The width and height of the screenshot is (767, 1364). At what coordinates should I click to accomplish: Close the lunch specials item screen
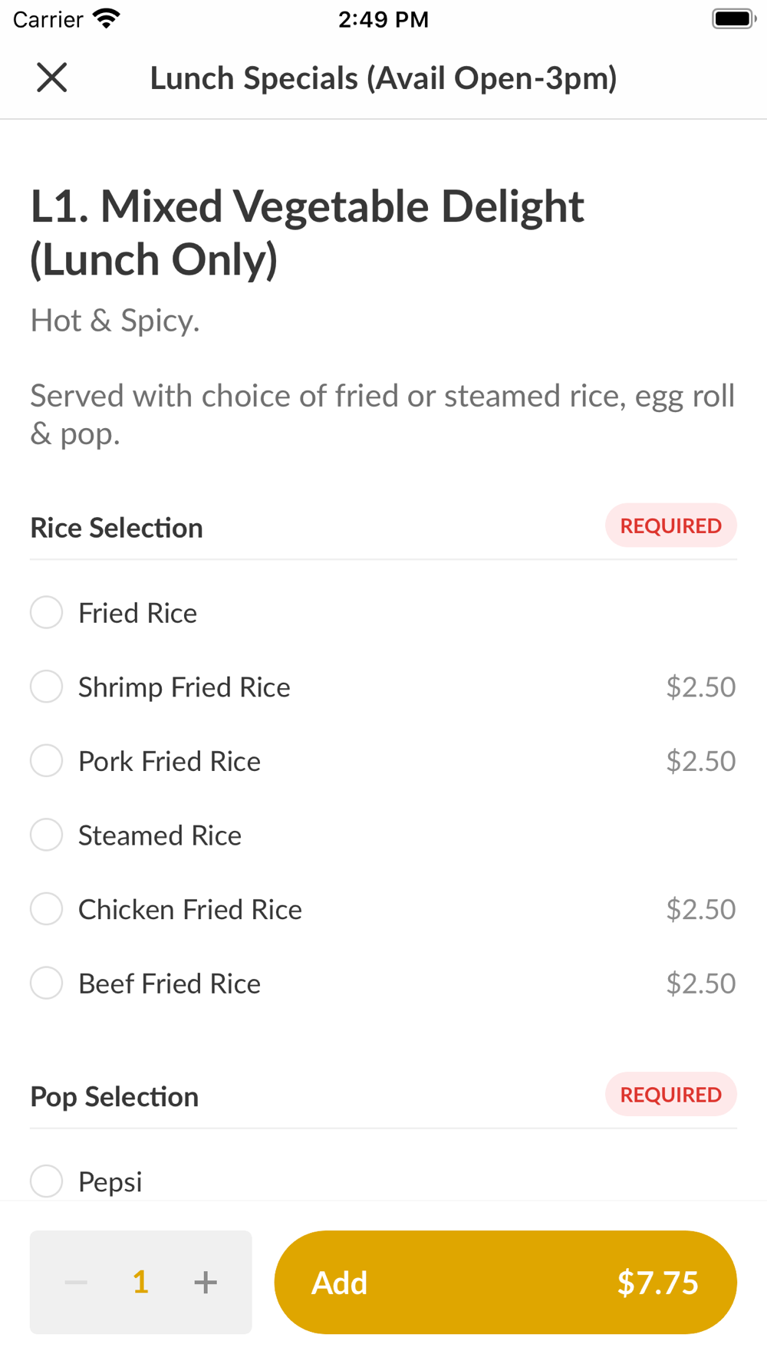click(52, 77)
